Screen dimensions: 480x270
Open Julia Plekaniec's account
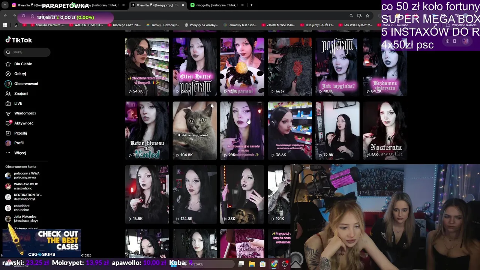point(26,219)
